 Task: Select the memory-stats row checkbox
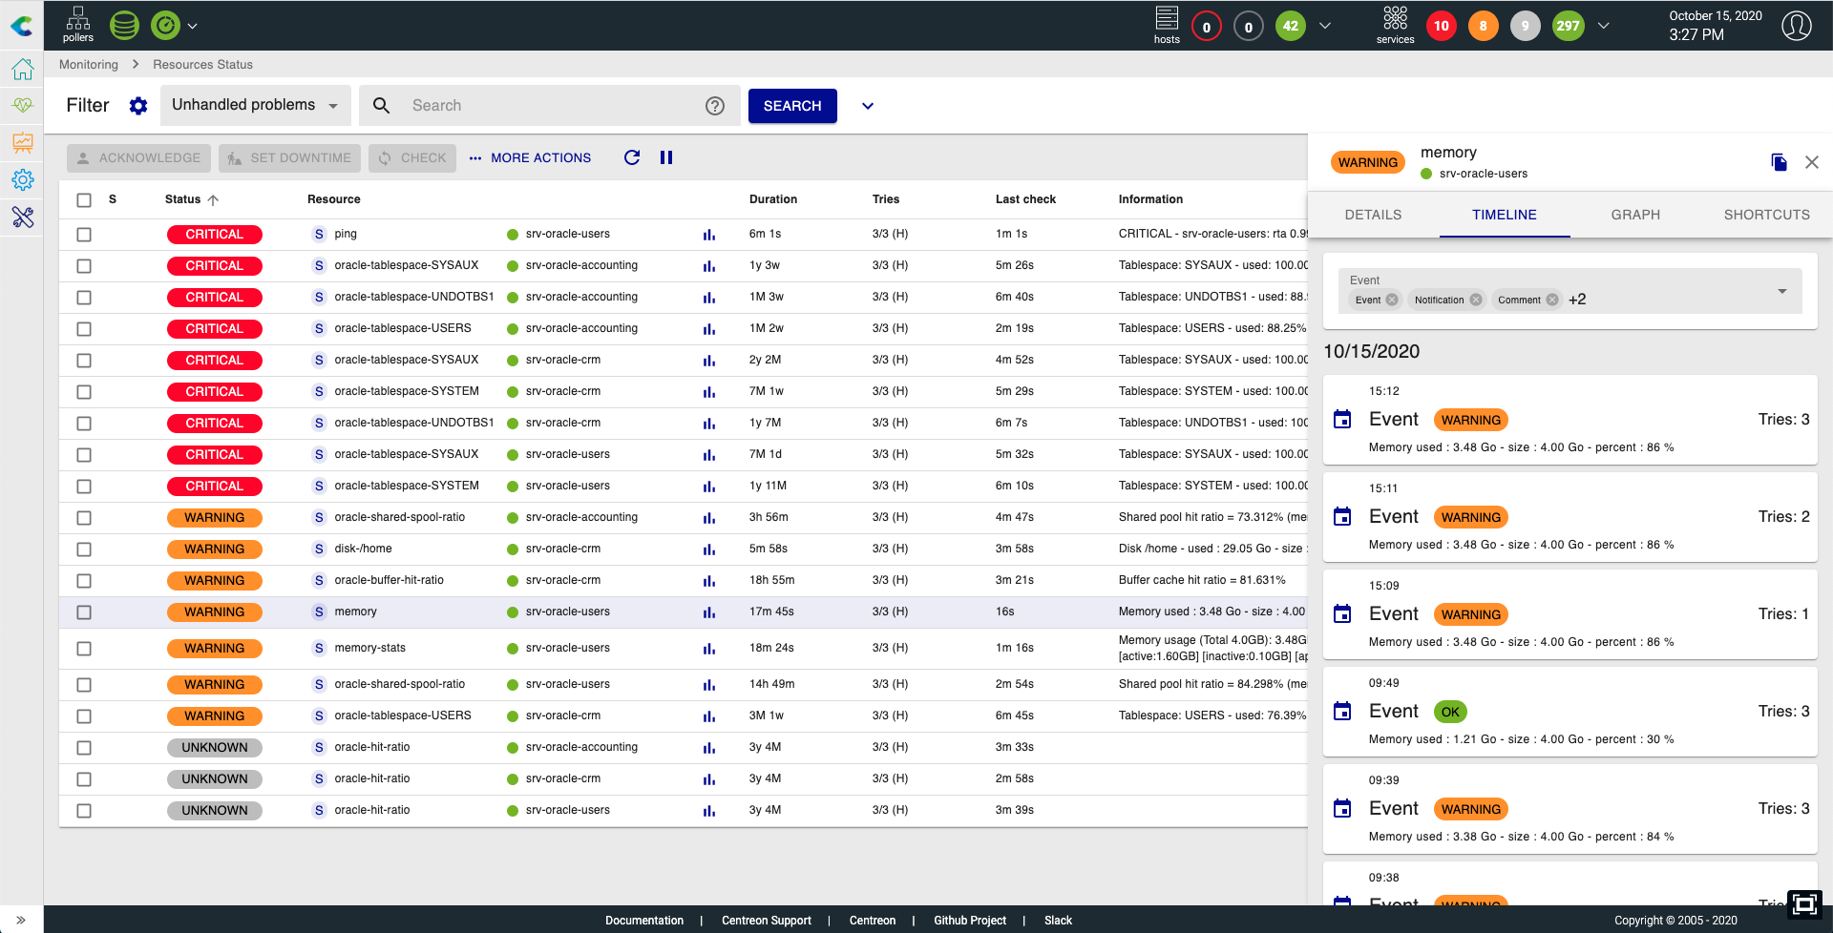pyautogui.click(x=84, y=649)
